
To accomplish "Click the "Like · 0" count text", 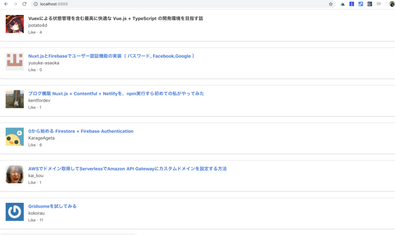I will [35, 70].
